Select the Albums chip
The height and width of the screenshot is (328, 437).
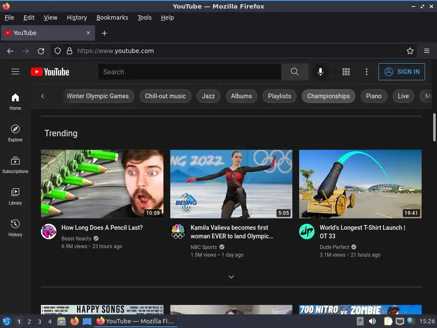pyautogui.click(x=242, y=96)
